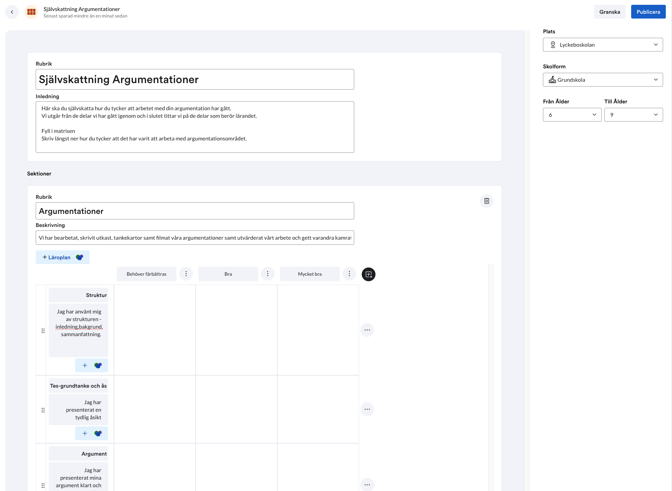Click the Granska button
Screen dimensions: 672x491
[x=610, y=12]
